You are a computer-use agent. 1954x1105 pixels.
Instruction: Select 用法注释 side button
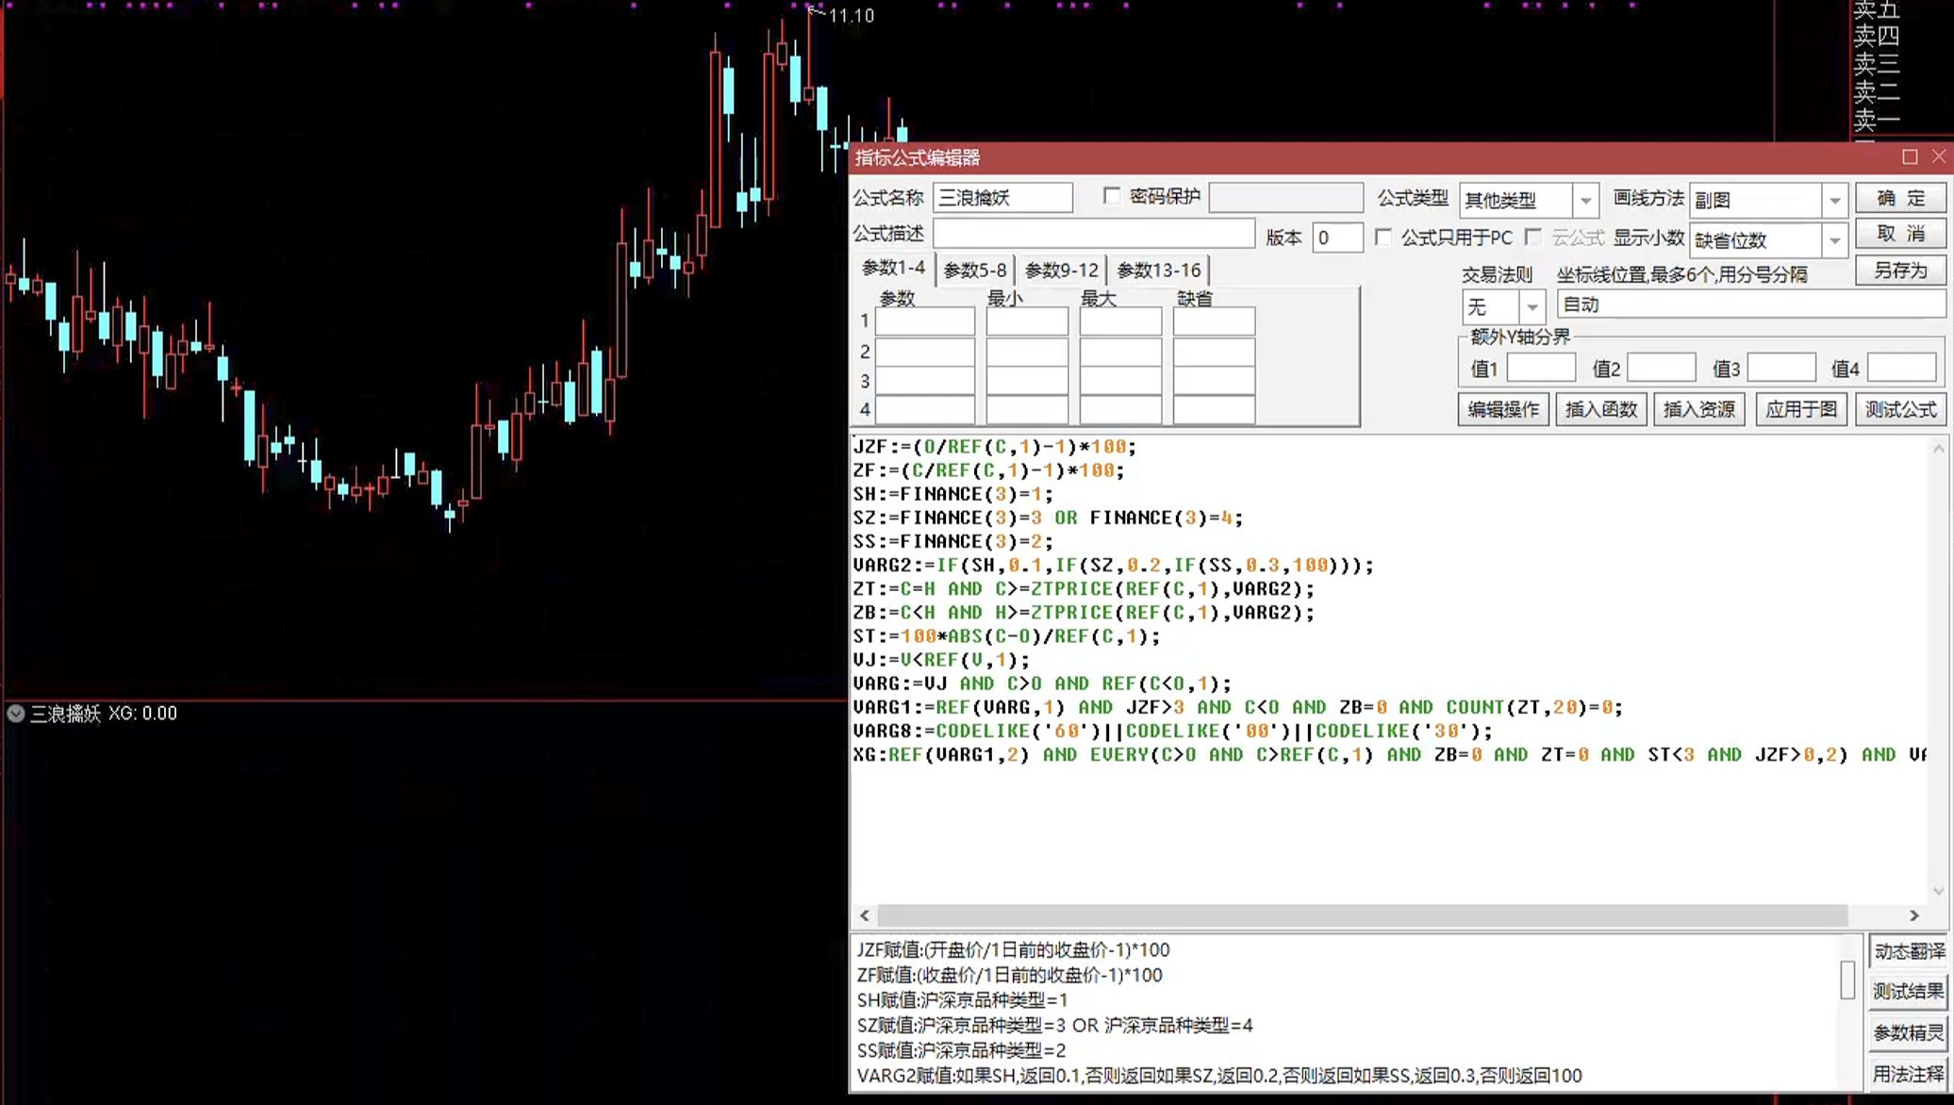1908,1074
